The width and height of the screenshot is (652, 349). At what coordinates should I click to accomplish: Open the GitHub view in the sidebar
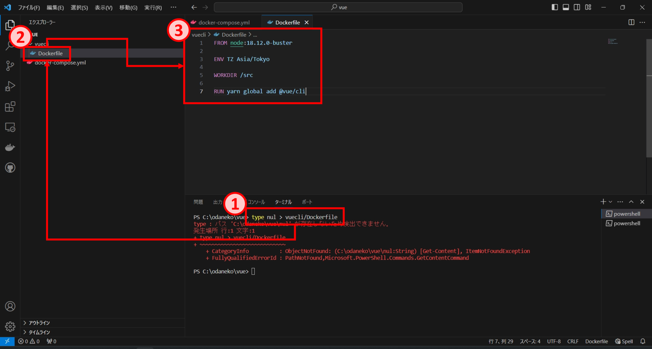(10, 168)
